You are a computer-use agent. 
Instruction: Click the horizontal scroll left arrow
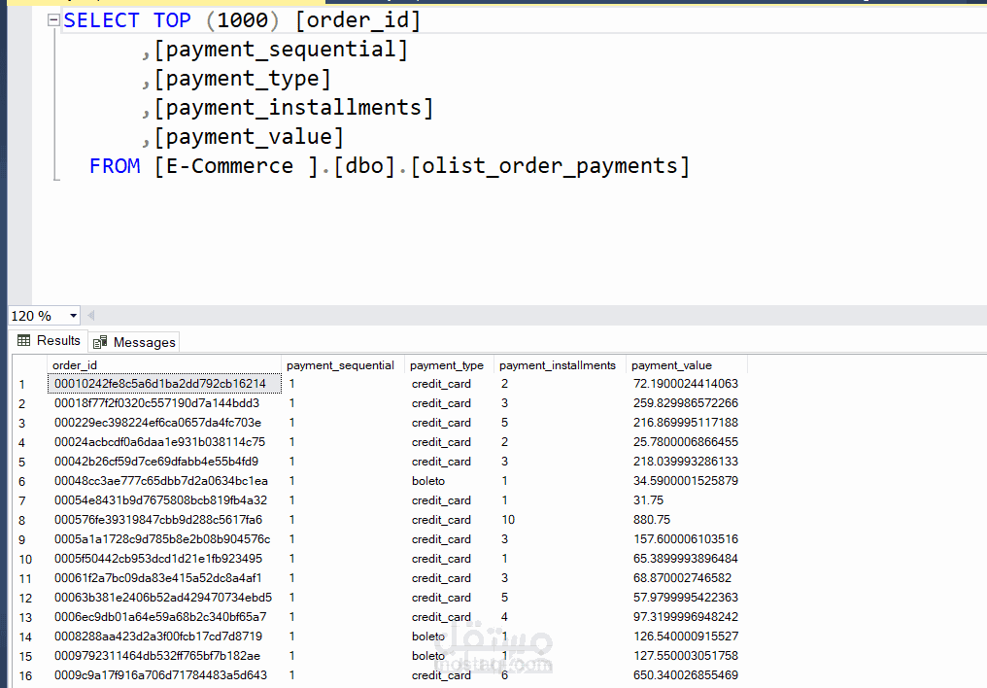click(91, 316)
